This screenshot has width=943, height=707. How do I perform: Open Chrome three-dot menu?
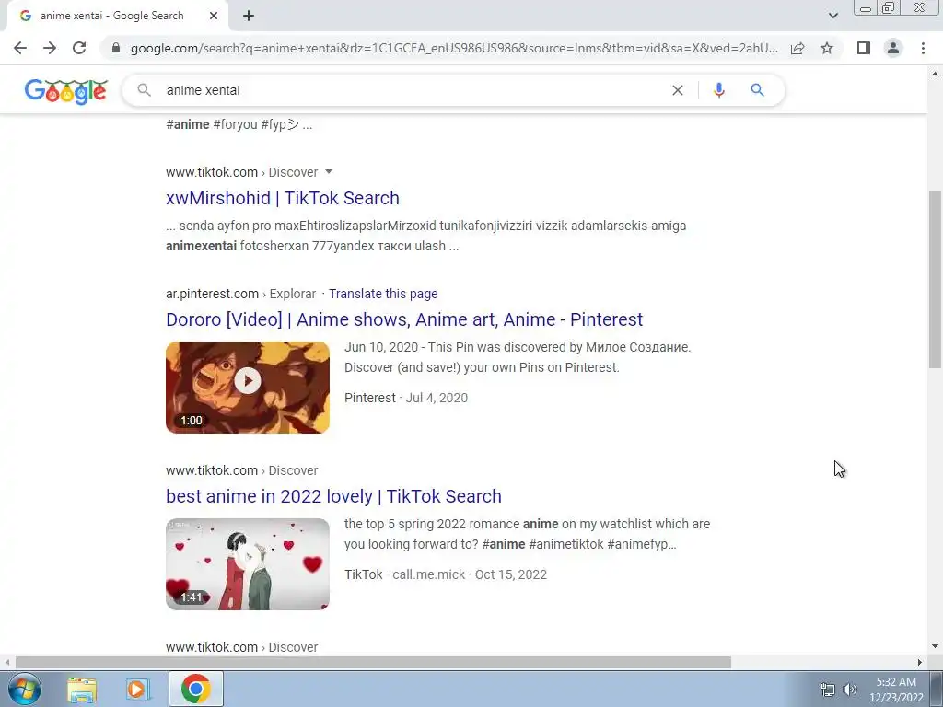pos(923,48)
